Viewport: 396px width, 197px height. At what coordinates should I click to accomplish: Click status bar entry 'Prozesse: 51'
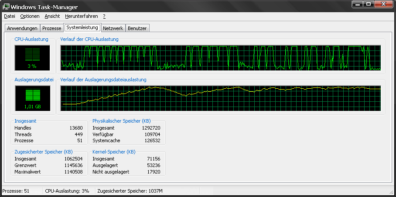point(16,191)
